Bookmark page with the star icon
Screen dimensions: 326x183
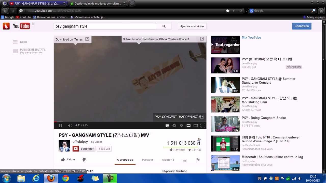pyautogui.click(x=227, y=11)
